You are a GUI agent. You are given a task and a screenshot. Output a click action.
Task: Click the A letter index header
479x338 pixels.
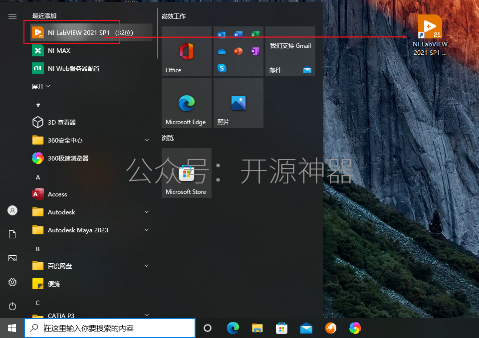(x=38, y=177)
